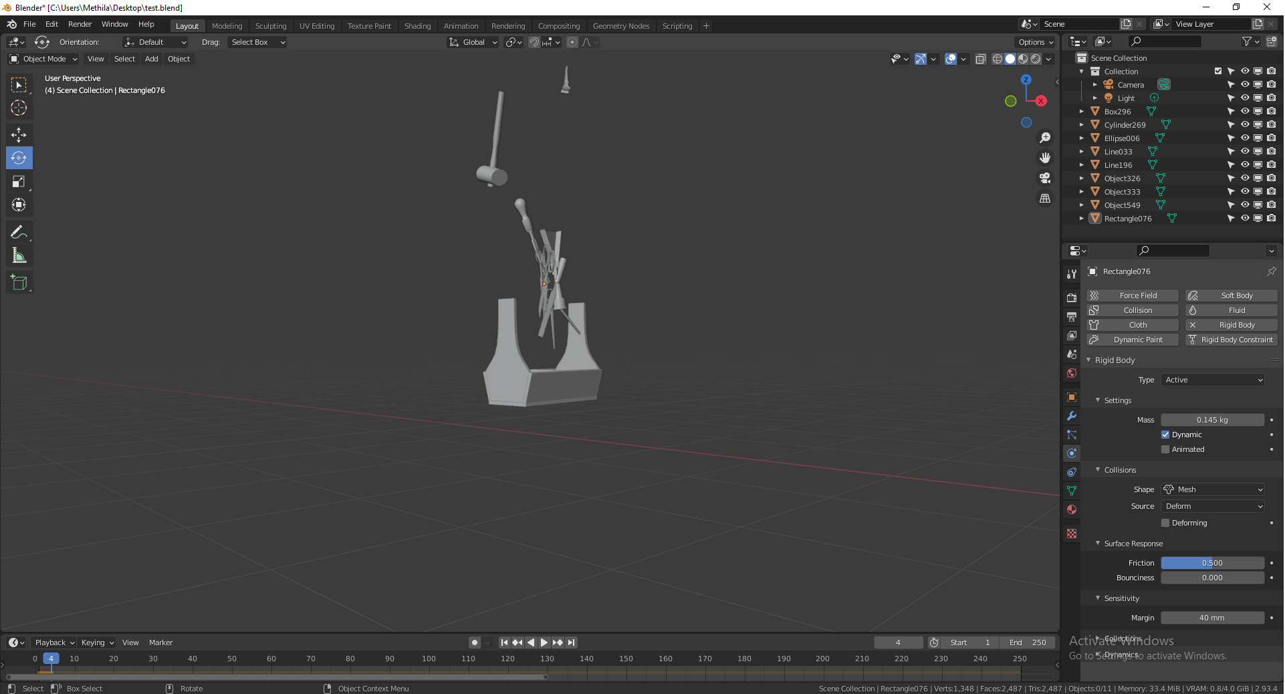Open the Texture properties tab

point(1072,534)
